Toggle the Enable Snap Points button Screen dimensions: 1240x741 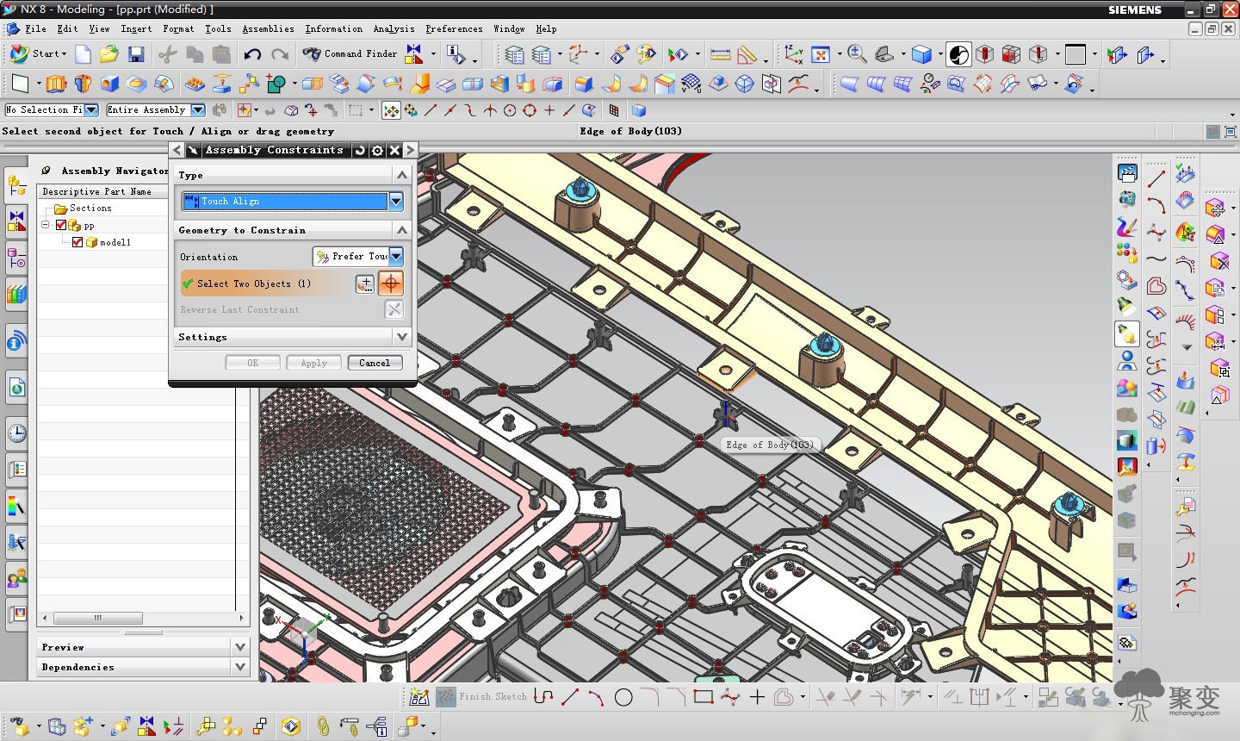(391, 110)
